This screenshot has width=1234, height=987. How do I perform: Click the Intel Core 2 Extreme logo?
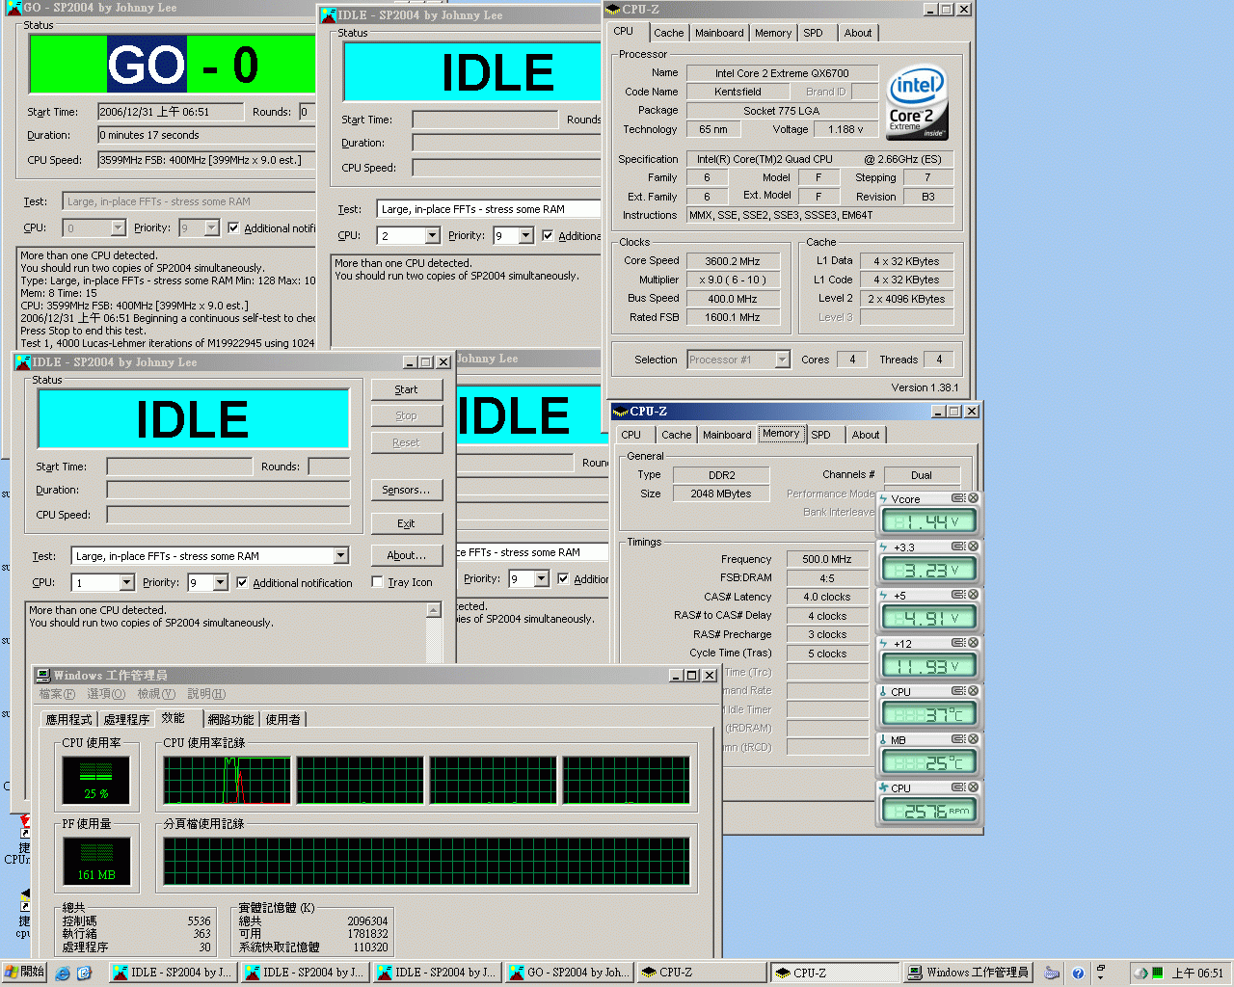coord(917,102)
